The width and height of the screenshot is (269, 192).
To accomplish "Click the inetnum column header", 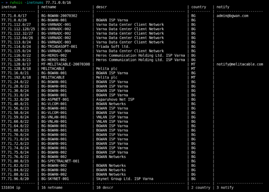I will (x=10, y=7).
